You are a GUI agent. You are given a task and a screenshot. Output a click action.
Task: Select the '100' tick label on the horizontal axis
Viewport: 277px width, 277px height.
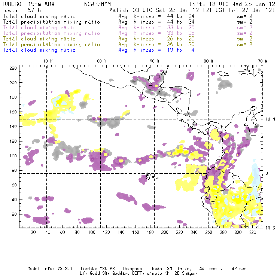click(x=92, y=232)
